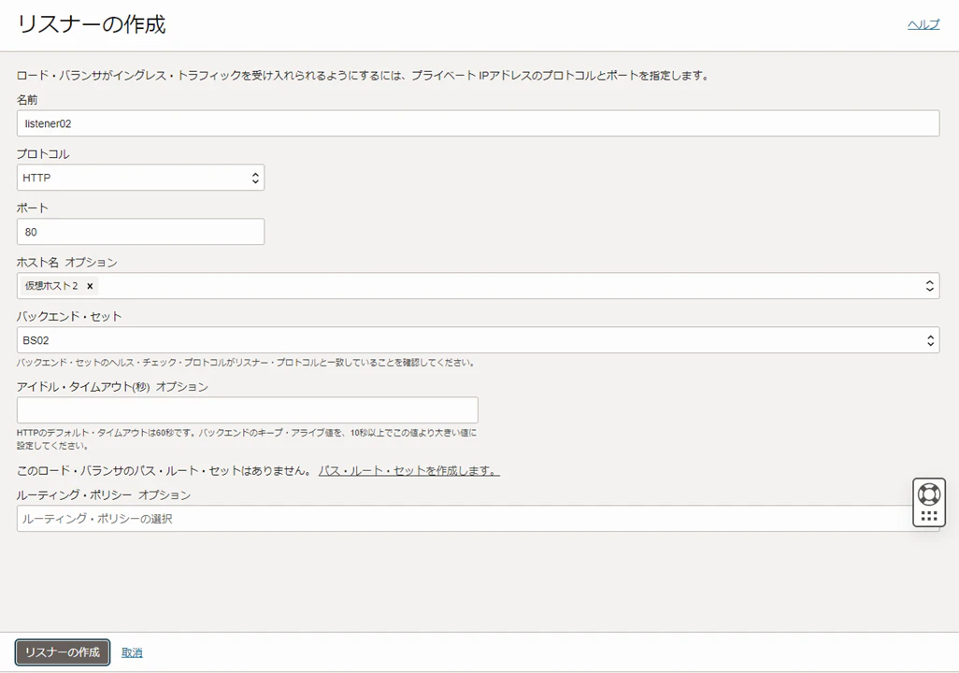Remove the 仮想ホスト2 tag with x
The height and width of the screenshot is (673, 959).
point(90,286)
